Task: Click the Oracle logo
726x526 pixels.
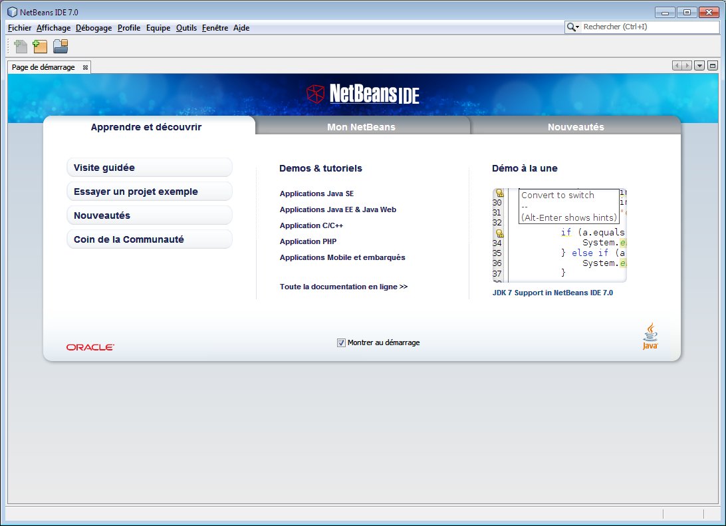Action: coord(90,347)
